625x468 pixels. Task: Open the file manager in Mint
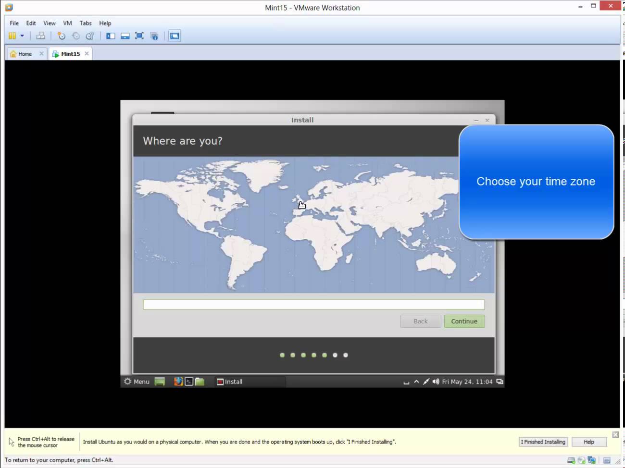(x=200, y=381)
